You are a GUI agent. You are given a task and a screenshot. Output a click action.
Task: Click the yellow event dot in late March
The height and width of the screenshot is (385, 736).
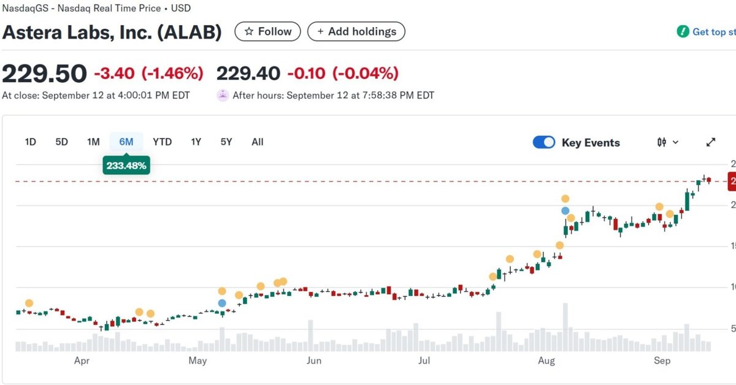coord(28,302)
